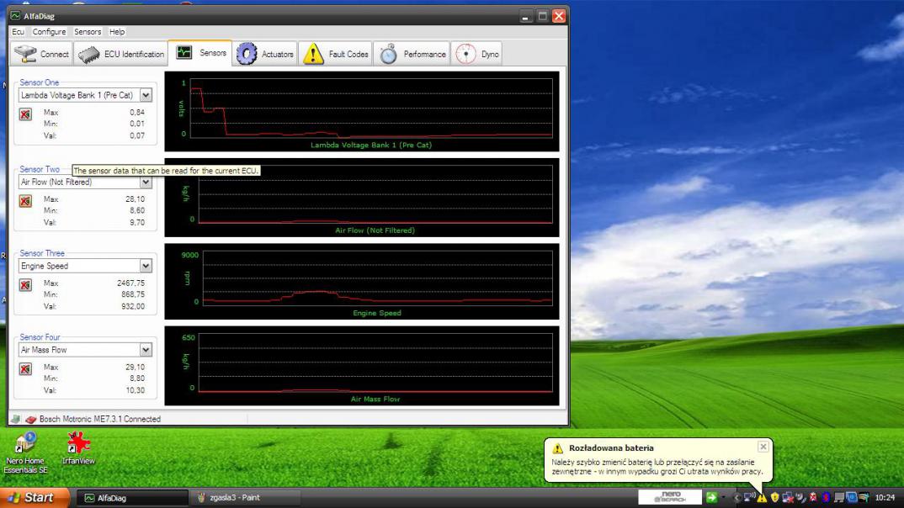Open the Performance tab

point(412,54)
